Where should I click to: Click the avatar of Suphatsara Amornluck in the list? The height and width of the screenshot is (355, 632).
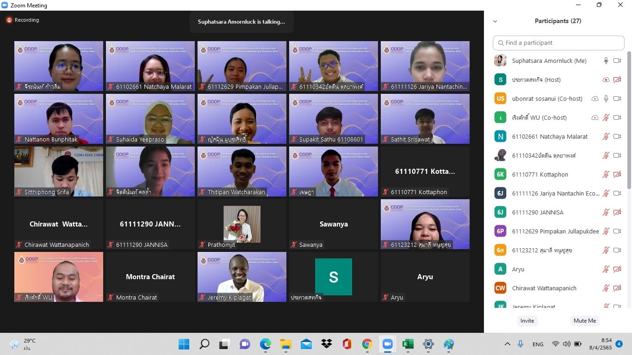500,61
